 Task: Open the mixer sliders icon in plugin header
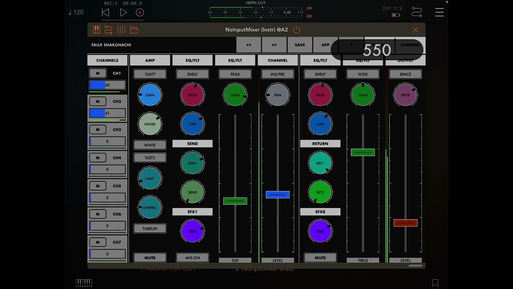(x=121, y=30)
